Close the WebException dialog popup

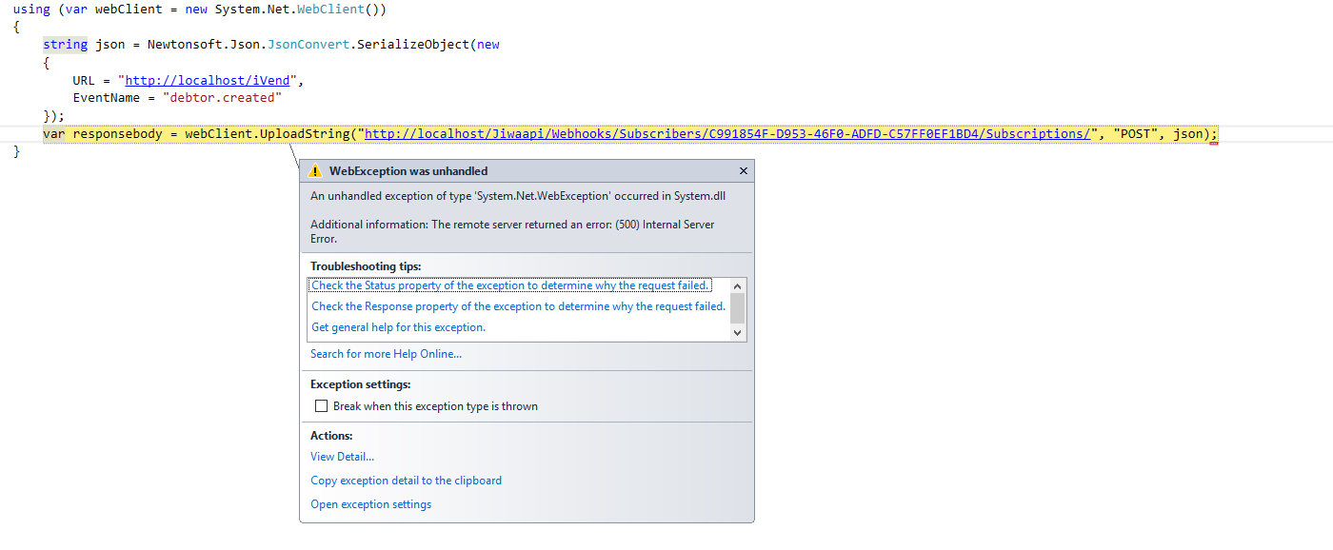point(744,171)
